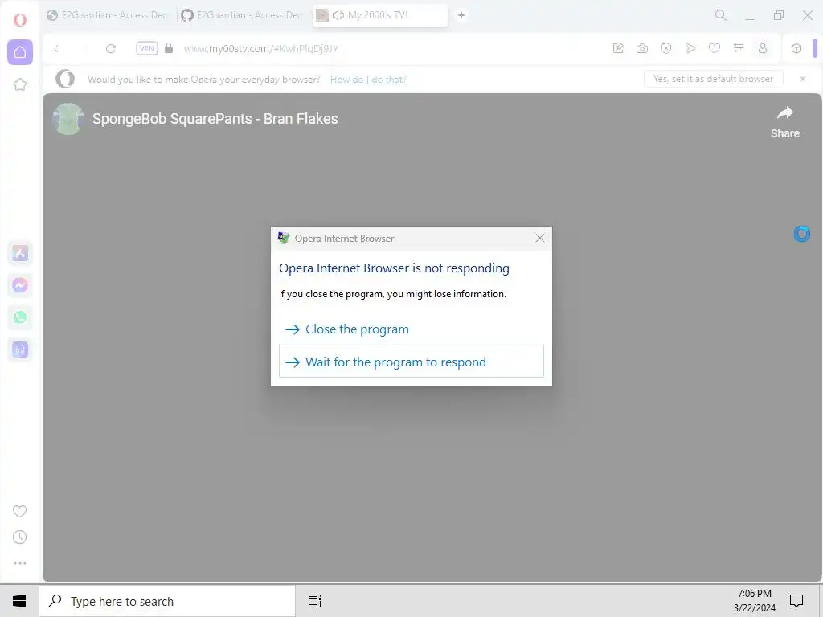This screenshot has width=823, height=617.
Task: Open the History clock icon
Action: (19, 537)
